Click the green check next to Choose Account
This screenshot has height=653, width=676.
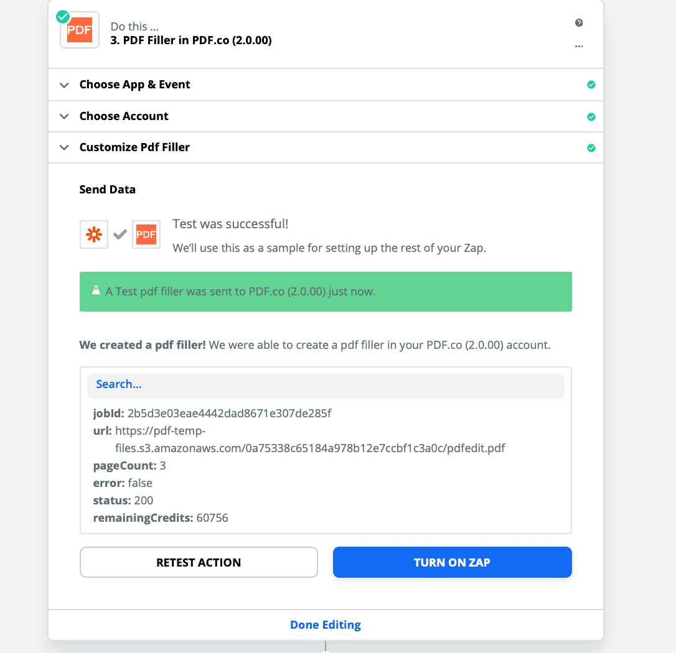click(591, 116)
